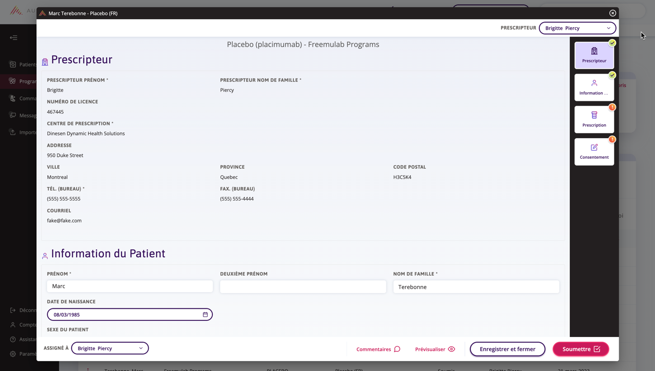This screenshot has width=655, height=371.
Task: Open Consentement section in side panel
Action: [x=594, y=152]
